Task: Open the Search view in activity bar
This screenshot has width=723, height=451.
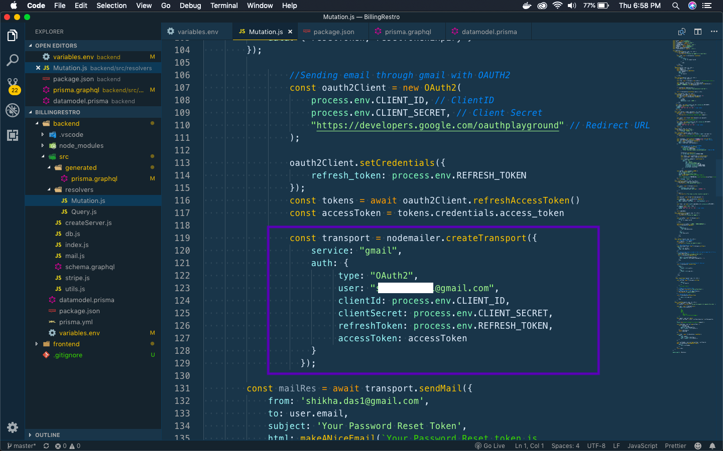Action: (x=13, y=60)
